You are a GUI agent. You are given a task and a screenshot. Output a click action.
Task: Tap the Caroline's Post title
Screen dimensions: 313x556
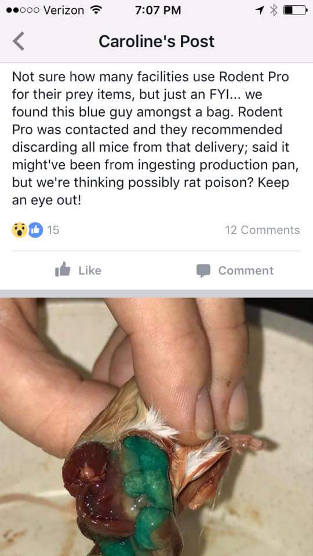[x=156, y=42]
